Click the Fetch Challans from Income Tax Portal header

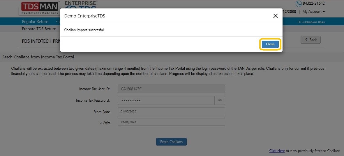38,57
